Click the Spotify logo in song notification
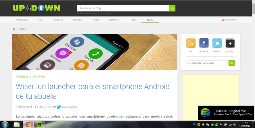The height and width of the screenshot is (128, 255). (205, 113)
